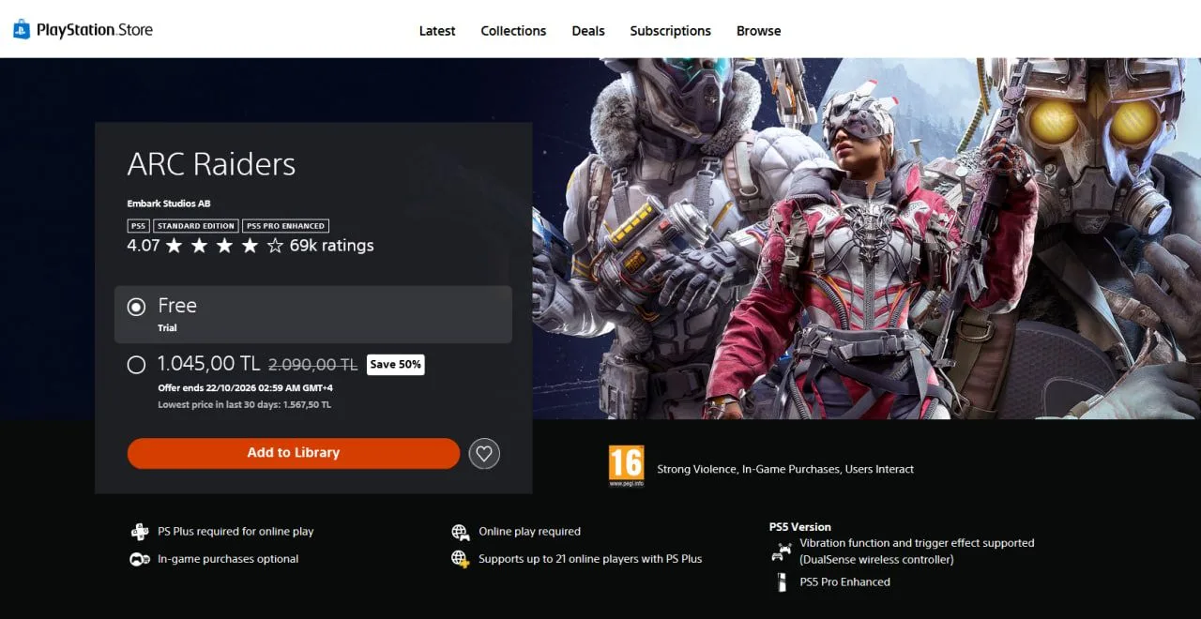Select the Free Trial radio option
This screenshot has width=1201, height=619.
click(x=136, y=307)
